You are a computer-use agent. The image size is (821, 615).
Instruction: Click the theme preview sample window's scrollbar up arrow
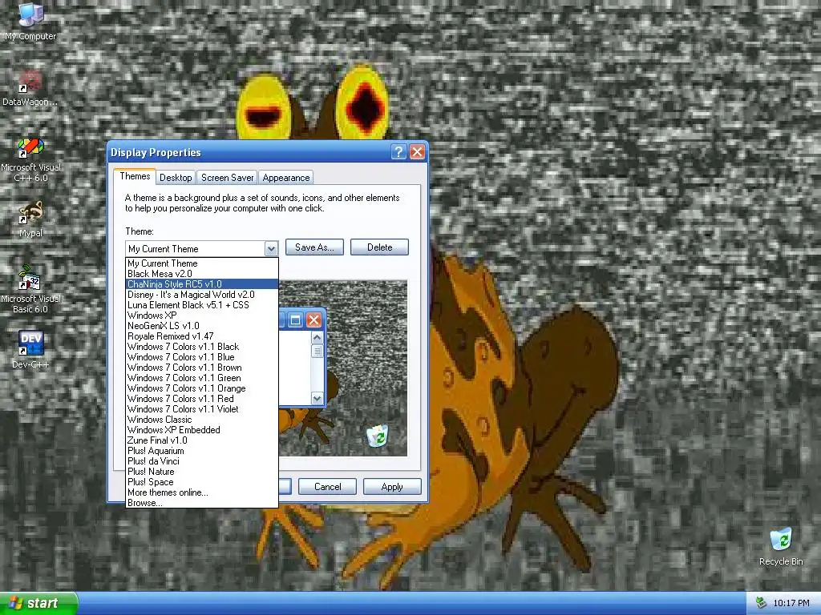[x=317, y=338]
